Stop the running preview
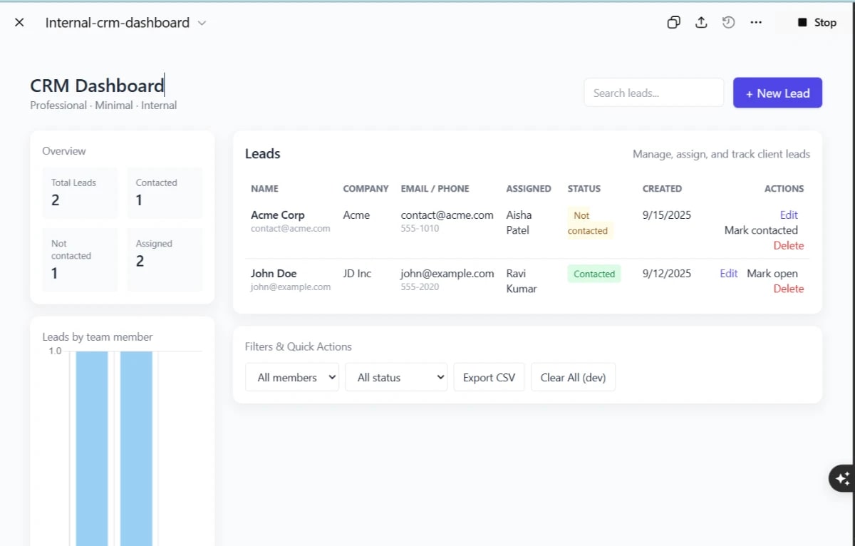 tap(814, 22)
